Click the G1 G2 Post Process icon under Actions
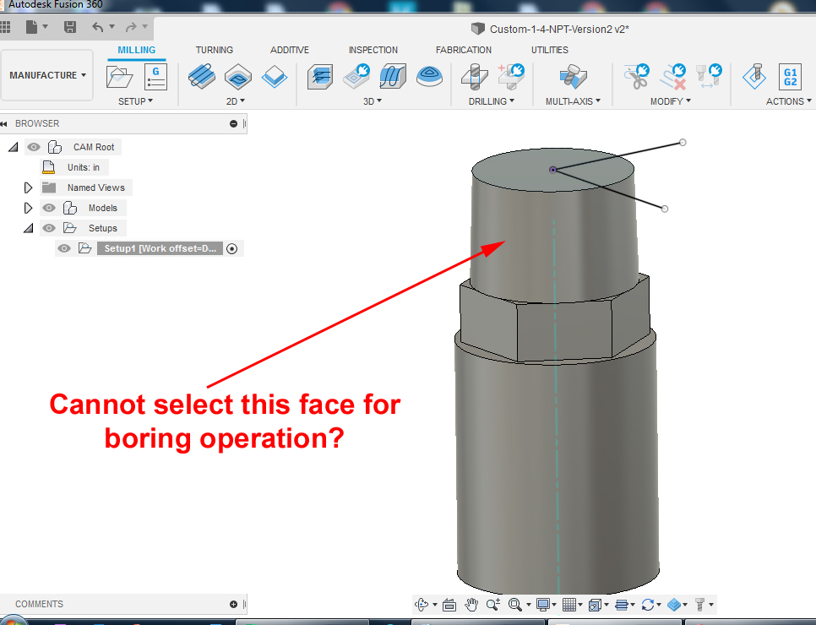 click(x=789, y=78)
